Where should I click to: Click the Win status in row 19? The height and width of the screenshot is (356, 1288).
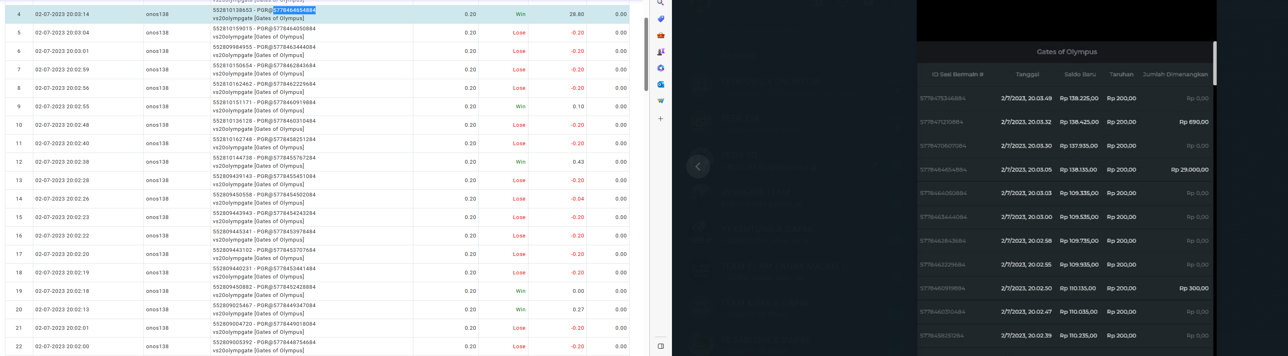click(x=520, y=292)
